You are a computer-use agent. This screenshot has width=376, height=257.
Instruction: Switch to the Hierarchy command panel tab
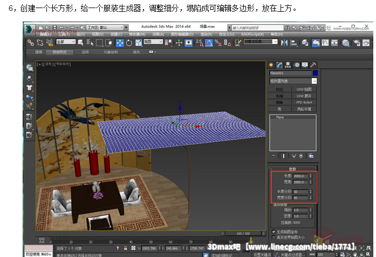pyautogui.click(x=288, y=65)
